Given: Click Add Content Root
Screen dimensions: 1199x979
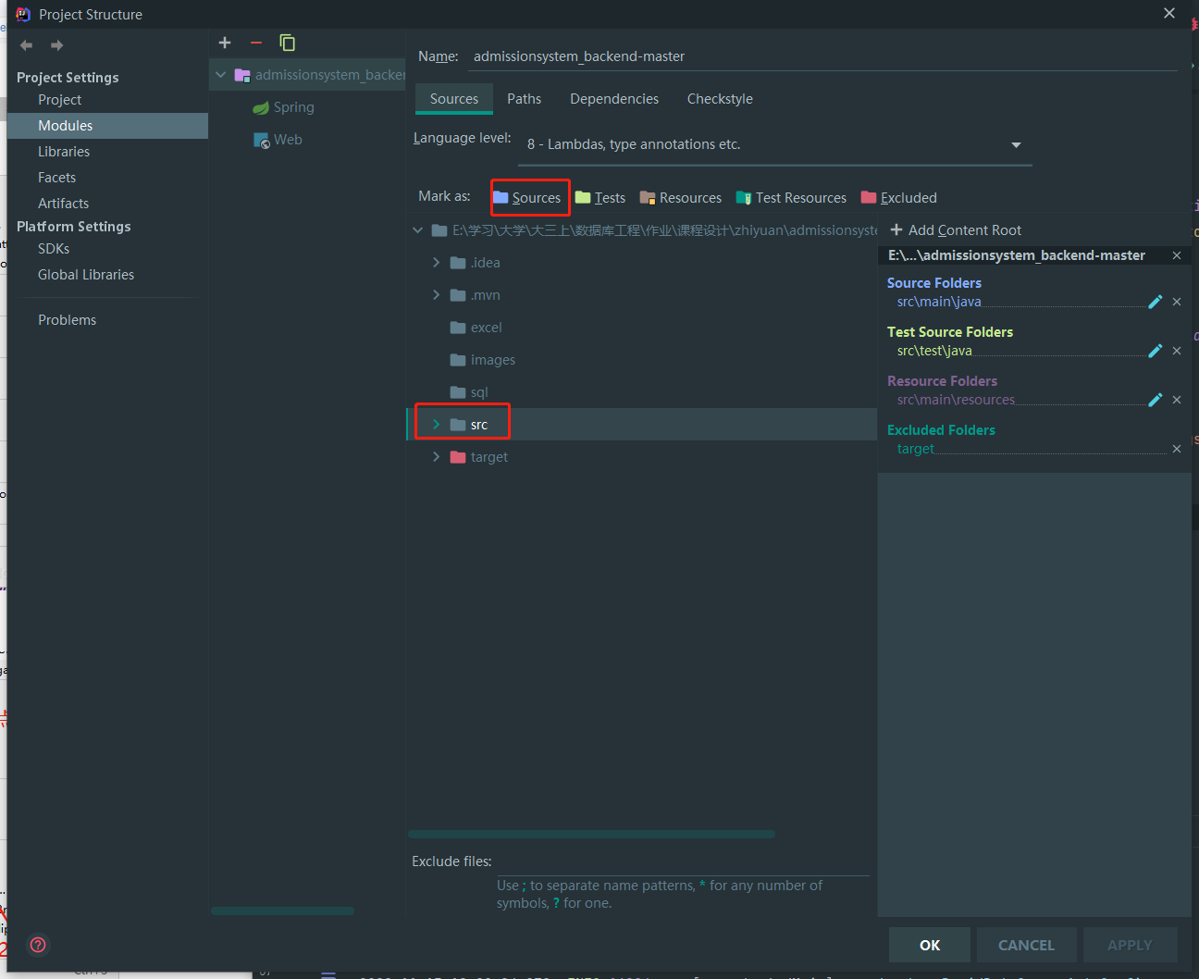Looking at the screenshot, I should coord(956,230).
